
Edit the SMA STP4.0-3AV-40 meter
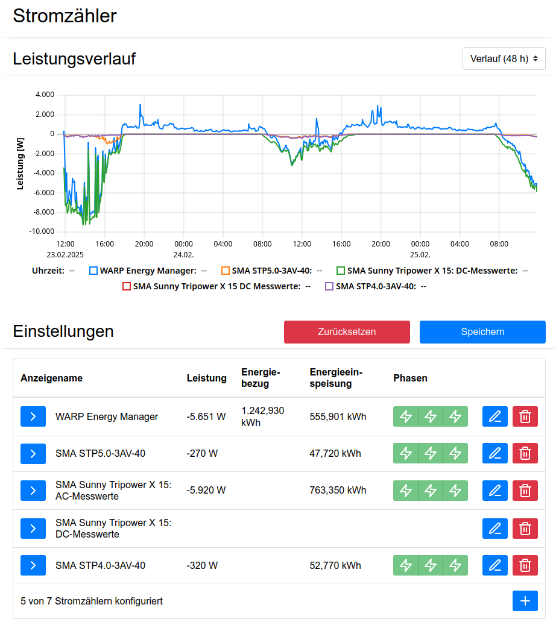pyautogui.click(x=494, y=565)
